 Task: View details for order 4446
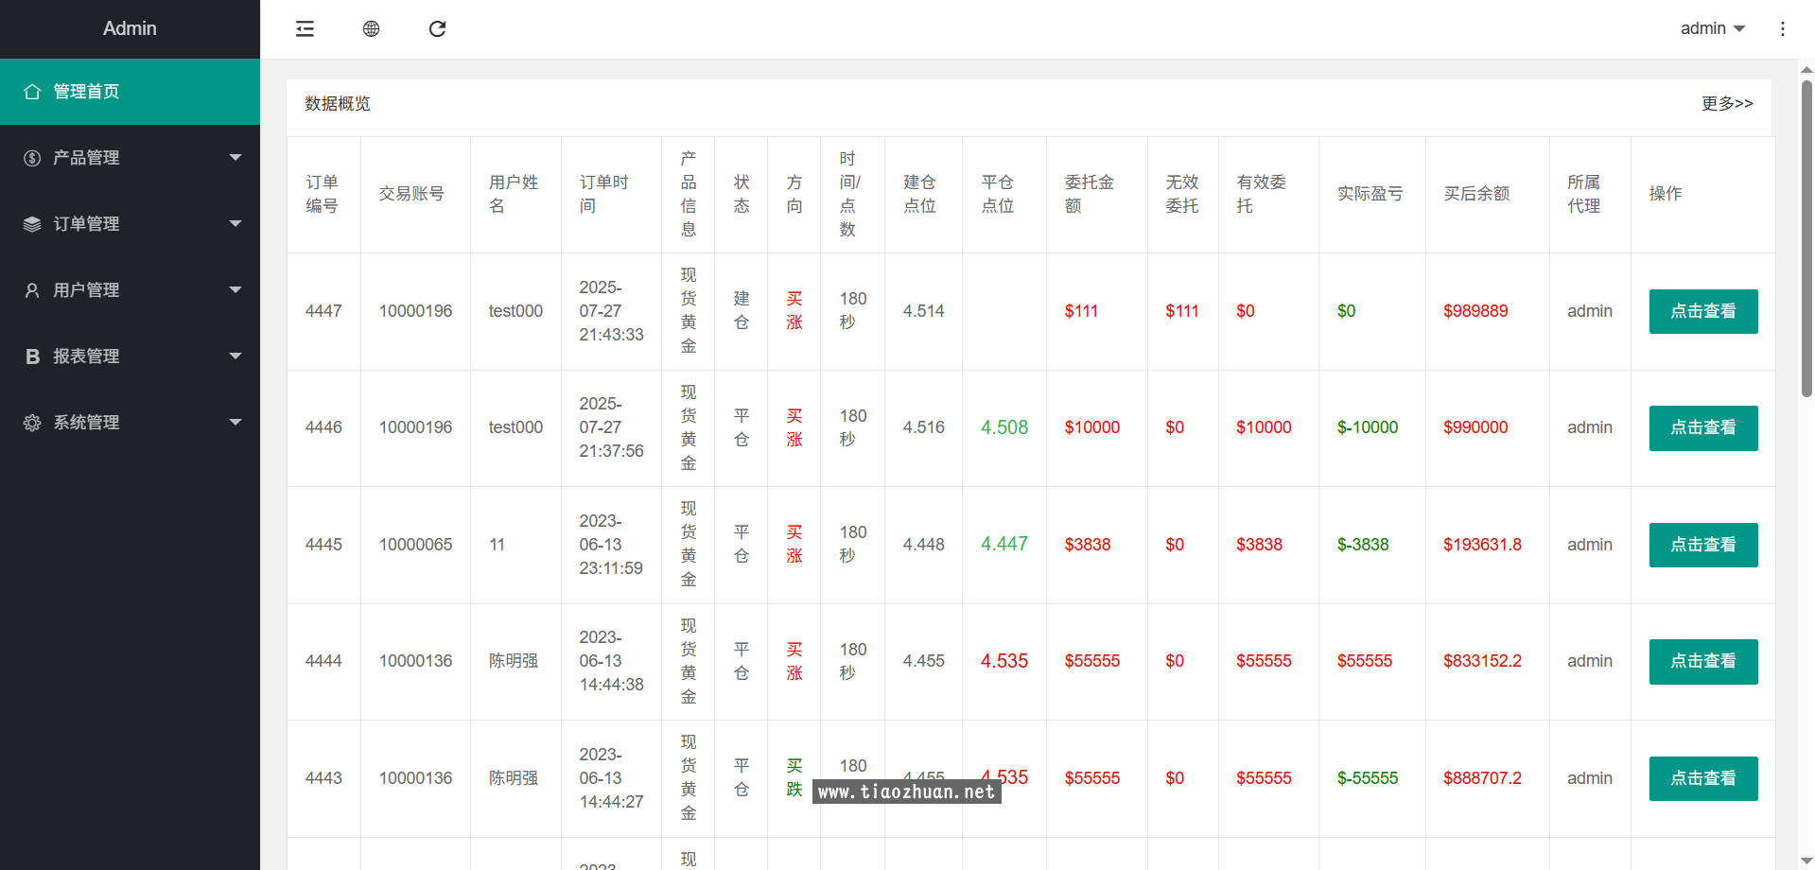1703,428
